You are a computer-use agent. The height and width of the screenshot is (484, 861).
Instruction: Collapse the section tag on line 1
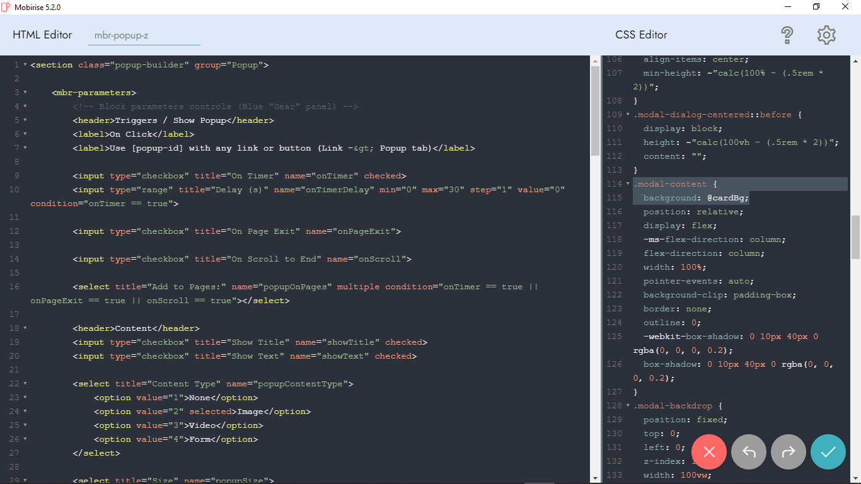(25, 65)
